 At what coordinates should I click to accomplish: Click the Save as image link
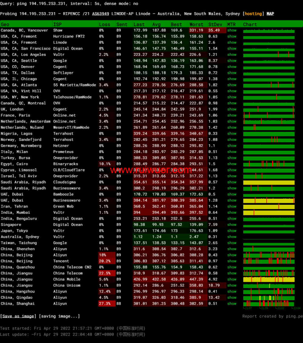(x=18, y=316)
